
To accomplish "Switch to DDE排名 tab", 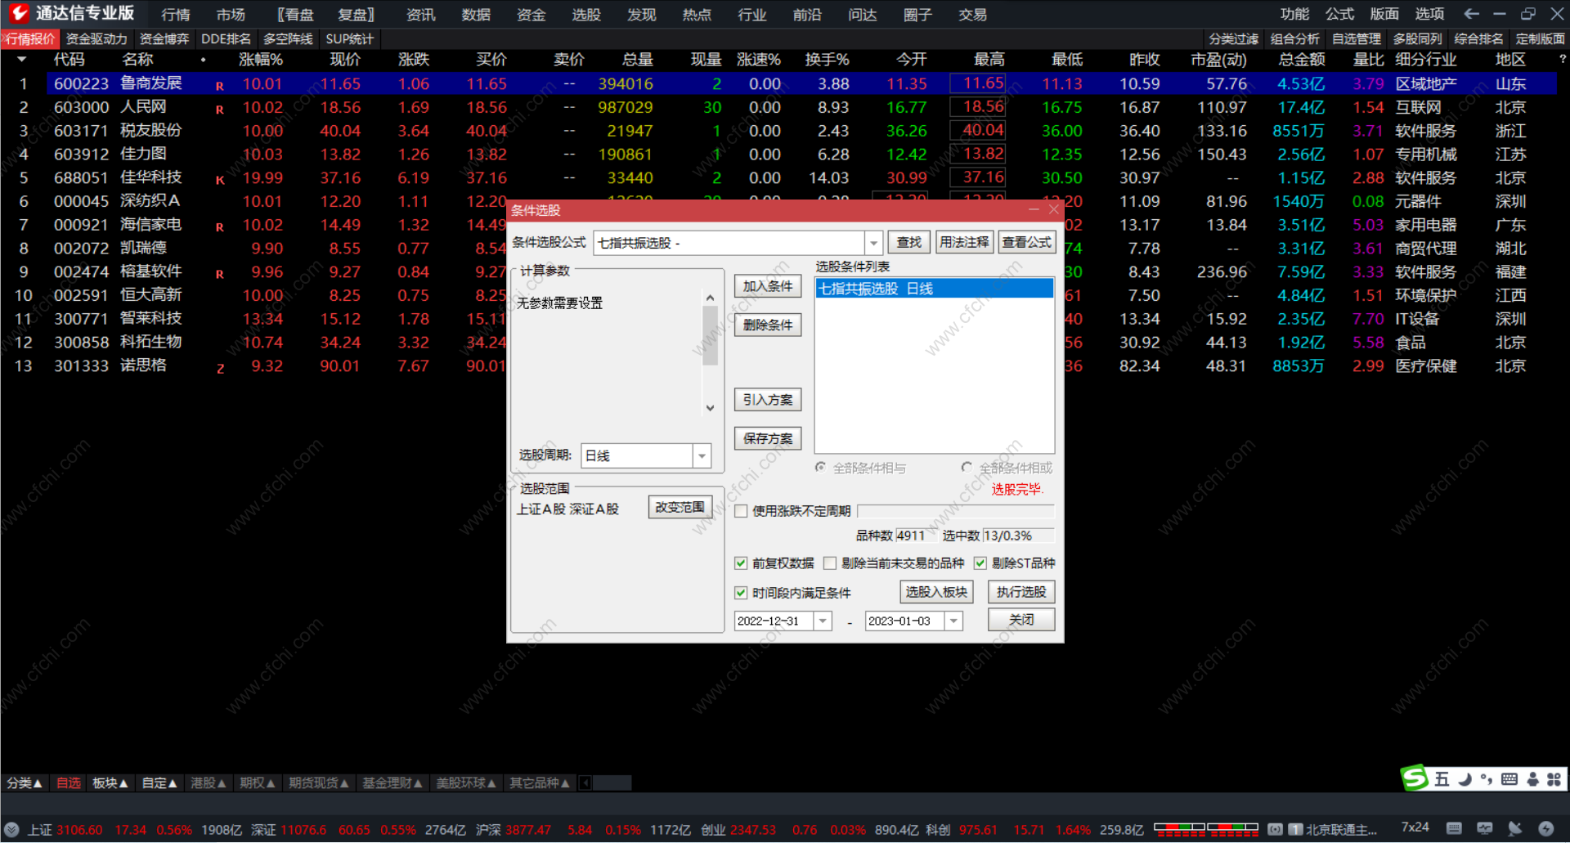I will tap(227, 39).
